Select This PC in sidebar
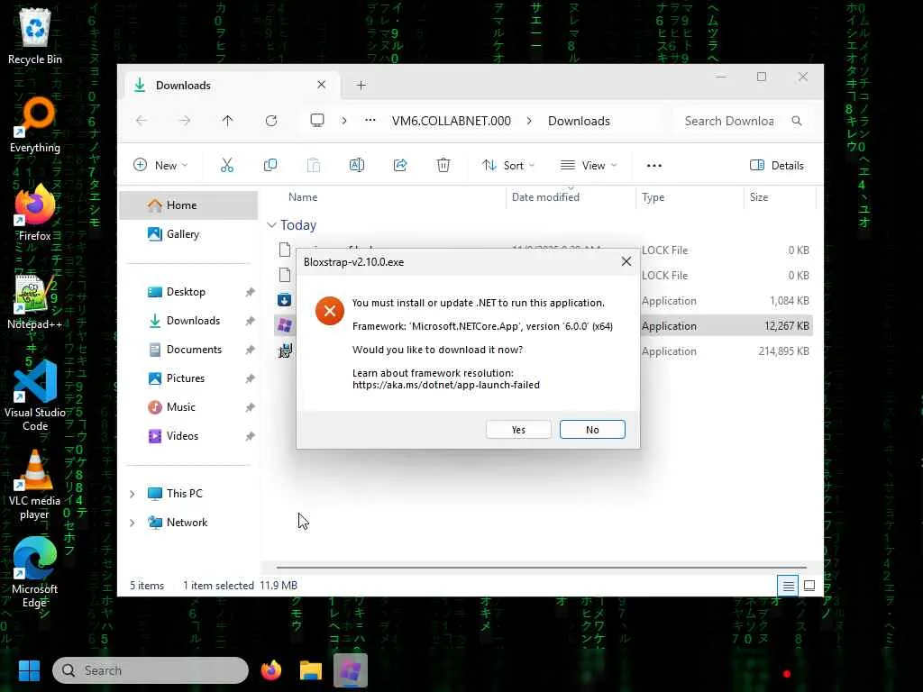Viewport: 923px width, 692px height. click(x=184, y=493)
